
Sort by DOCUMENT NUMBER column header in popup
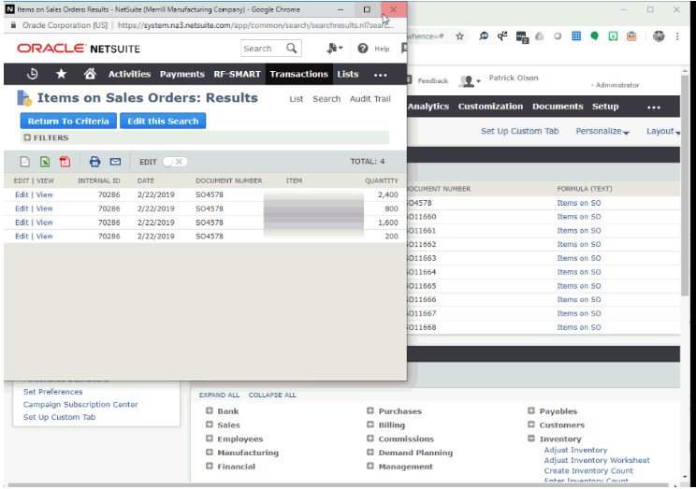(229, 180)
